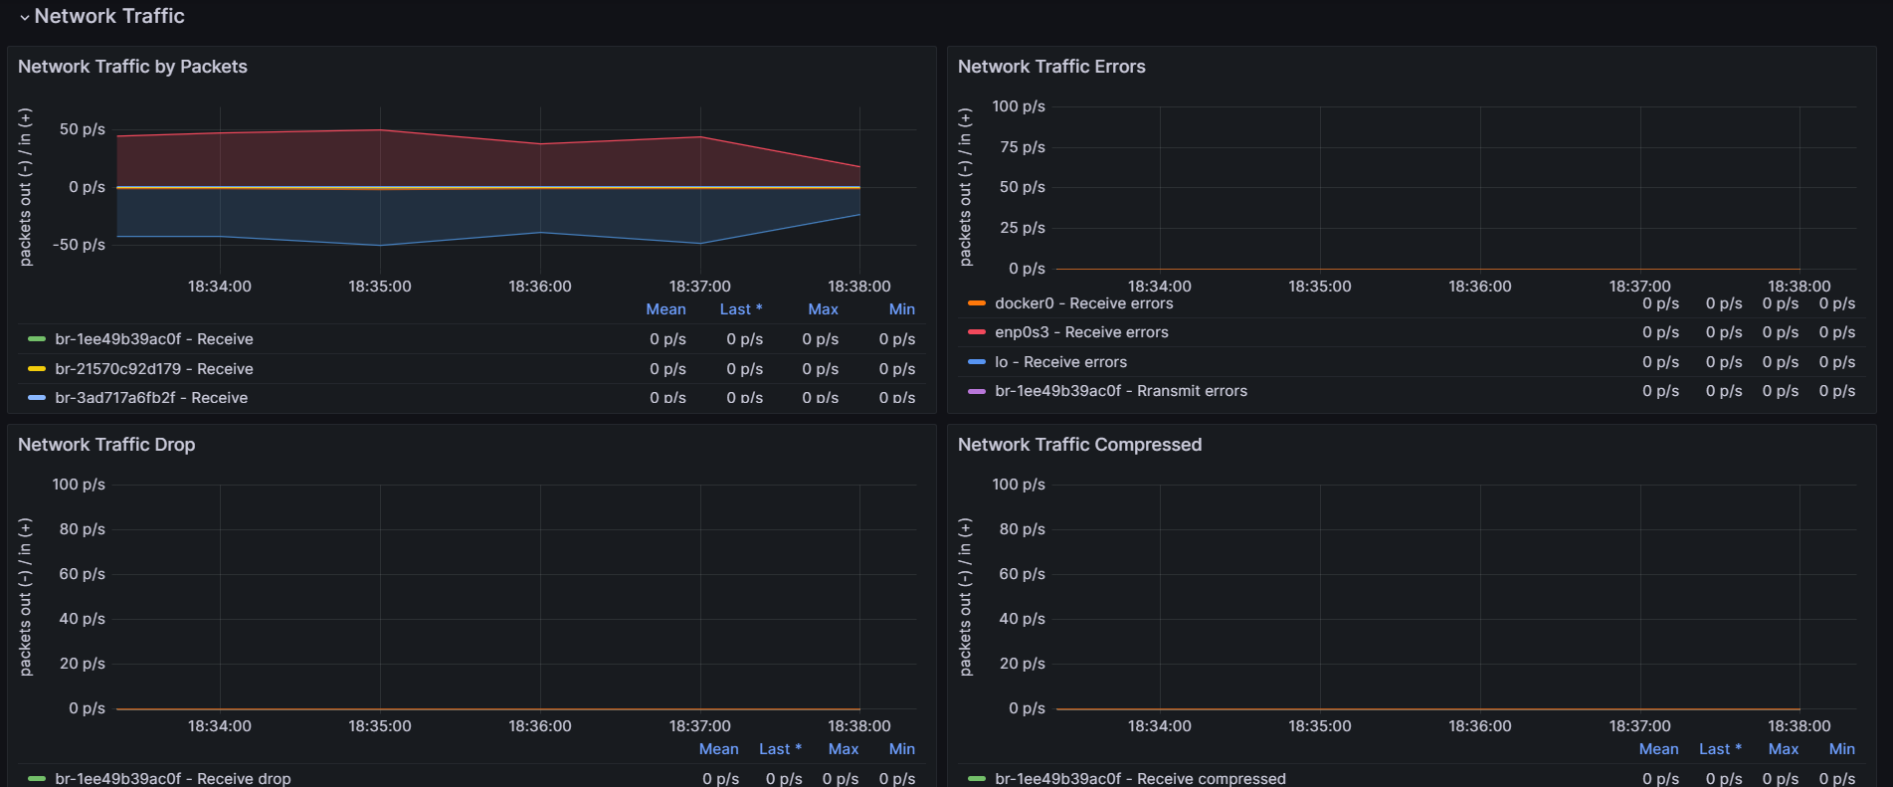This screenshot has width=1893, height=787.
Task: Click purple swatch beside br-1ee49b39ac0f - Rransmit errors
Action: pos(977,391)
